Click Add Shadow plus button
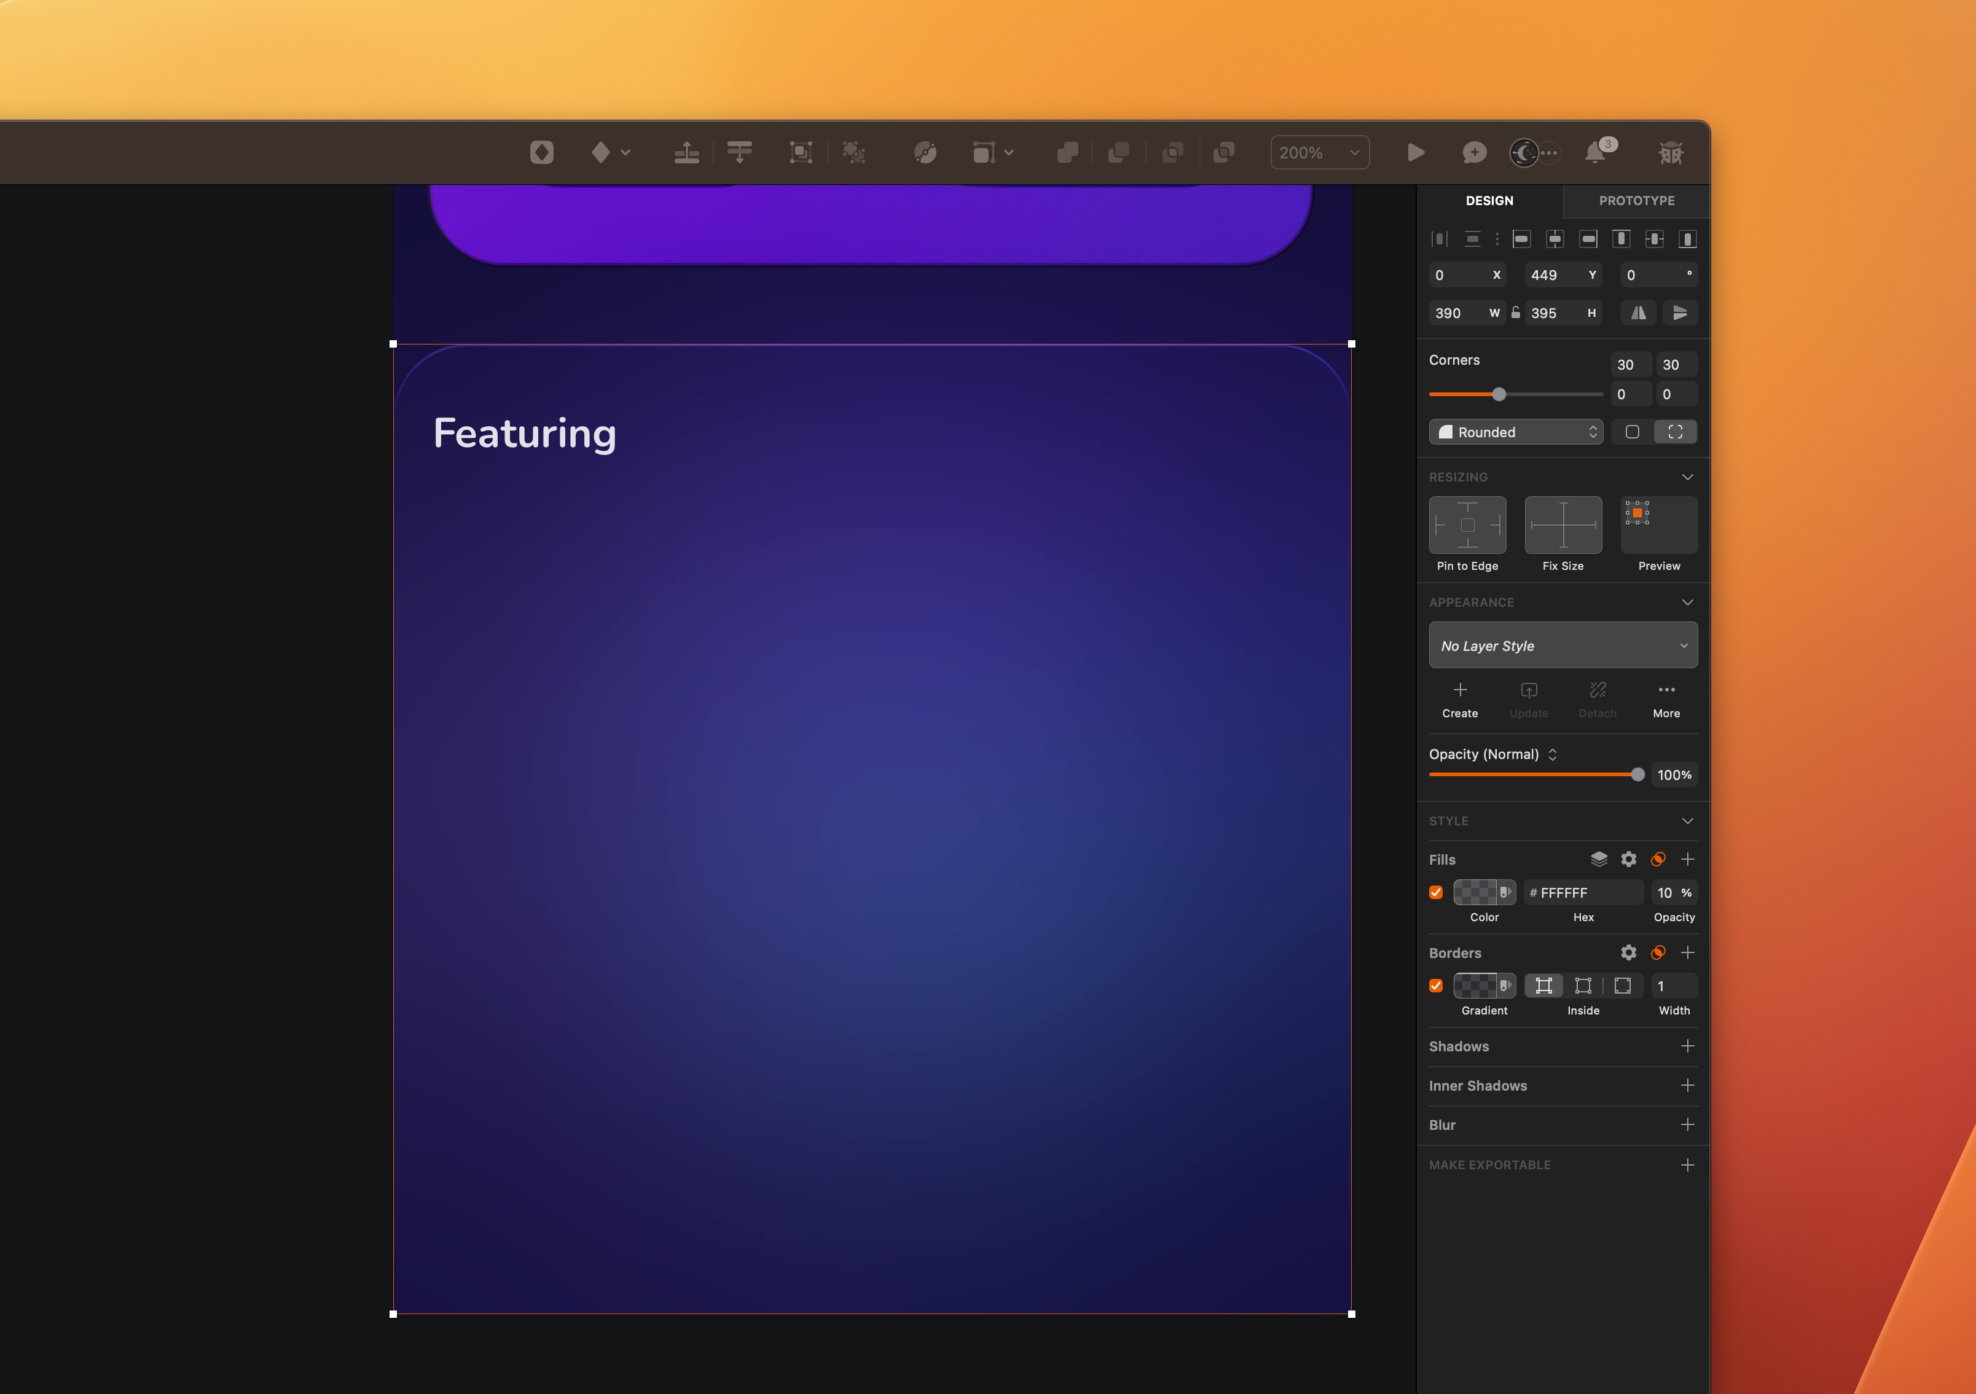Image resolution: width=1976 pixels, height=1394 pixels. [1688, 1045]
